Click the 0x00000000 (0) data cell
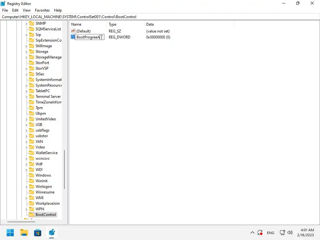320x240 pixels. tap(158, 37)
